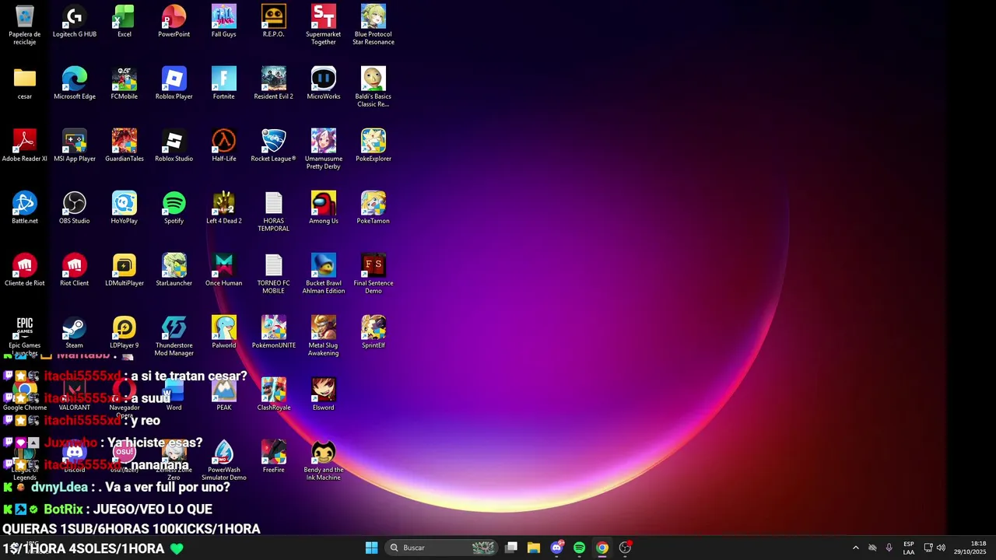Select the Steam desktop shortcut
Image resolution: width=996 pixels, height=560 pixels.
(x=75, y=332)
